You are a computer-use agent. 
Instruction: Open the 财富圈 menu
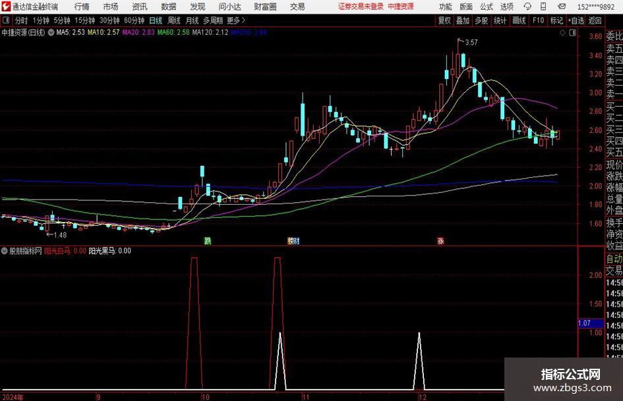point(265,7)
